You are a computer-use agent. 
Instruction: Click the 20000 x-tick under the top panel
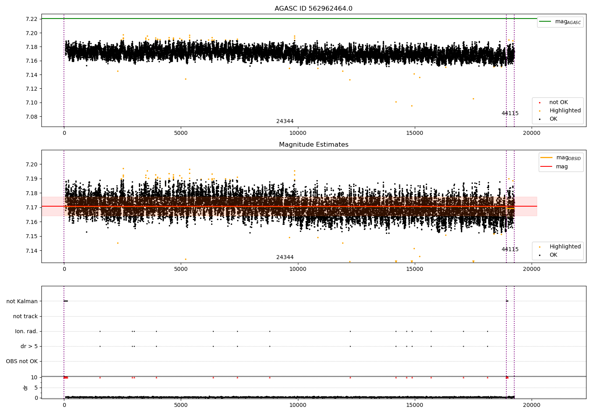click(532, 133)
